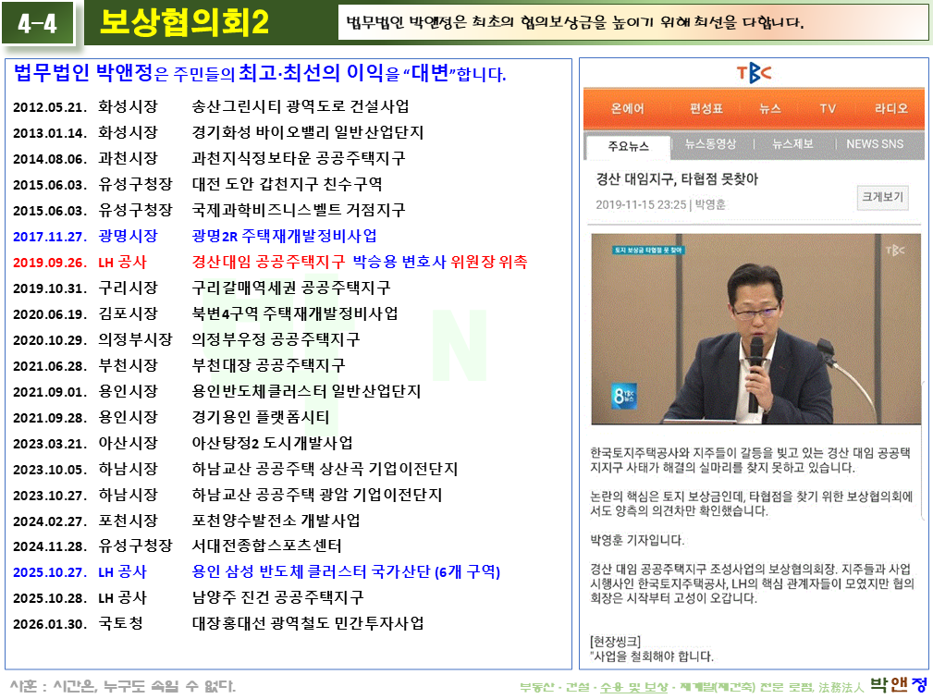933x699 pixels.
Task: Select the 보상협의회2 title
Action: point(184,22)
